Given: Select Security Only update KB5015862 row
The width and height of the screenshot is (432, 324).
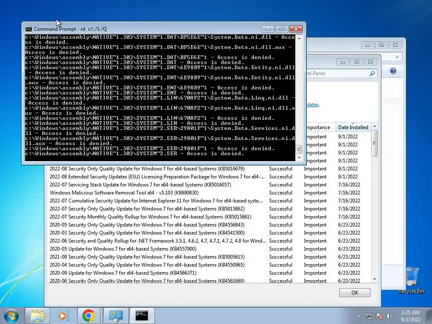Looking at the screenshot, I should pos(208,208).
